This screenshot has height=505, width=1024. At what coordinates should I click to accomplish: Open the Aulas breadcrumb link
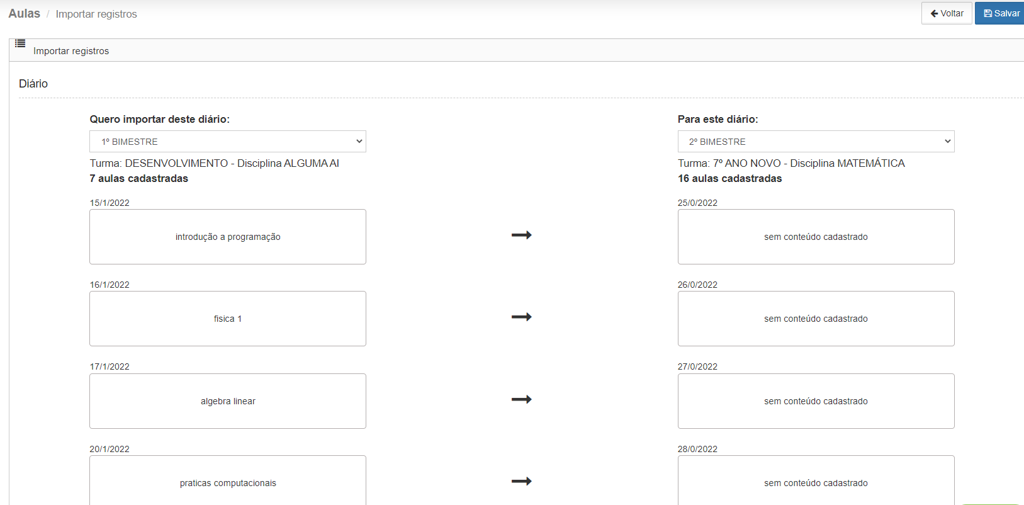coord(24,13)
